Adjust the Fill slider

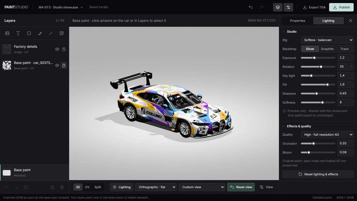pyautogui.click(x=318, y=85)
